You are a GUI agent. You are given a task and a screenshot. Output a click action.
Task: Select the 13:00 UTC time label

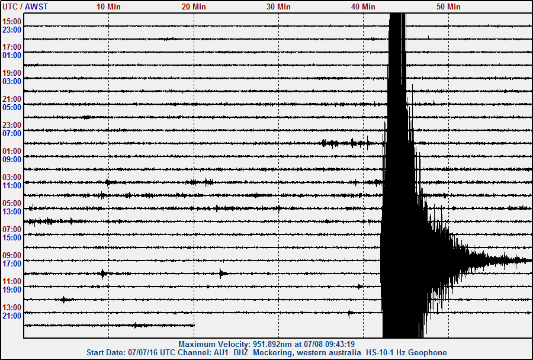click(12, 307)
